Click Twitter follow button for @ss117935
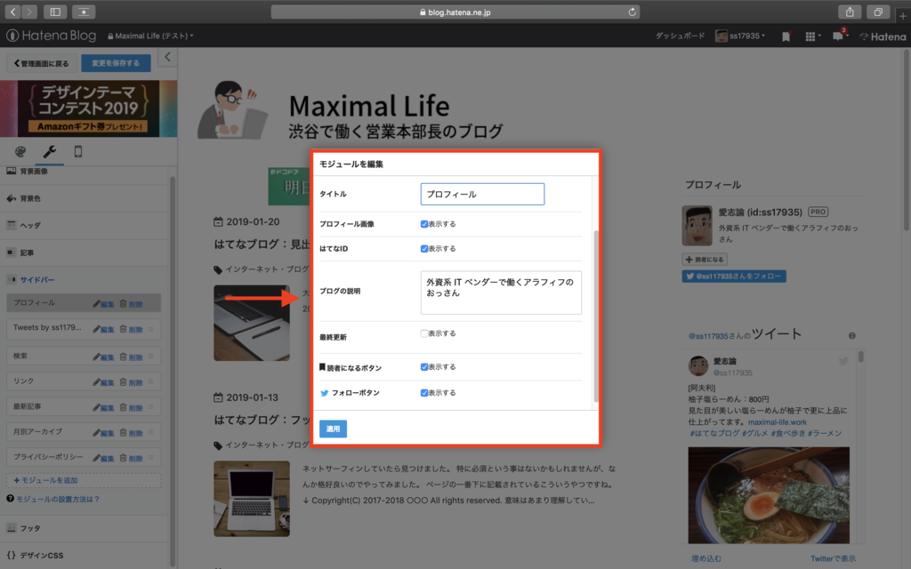 [x=734, y=276]
